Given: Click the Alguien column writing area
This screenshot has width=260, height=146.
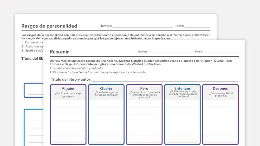Looking at the screenshot, I should pyautogui.click(x=68, y=122).
